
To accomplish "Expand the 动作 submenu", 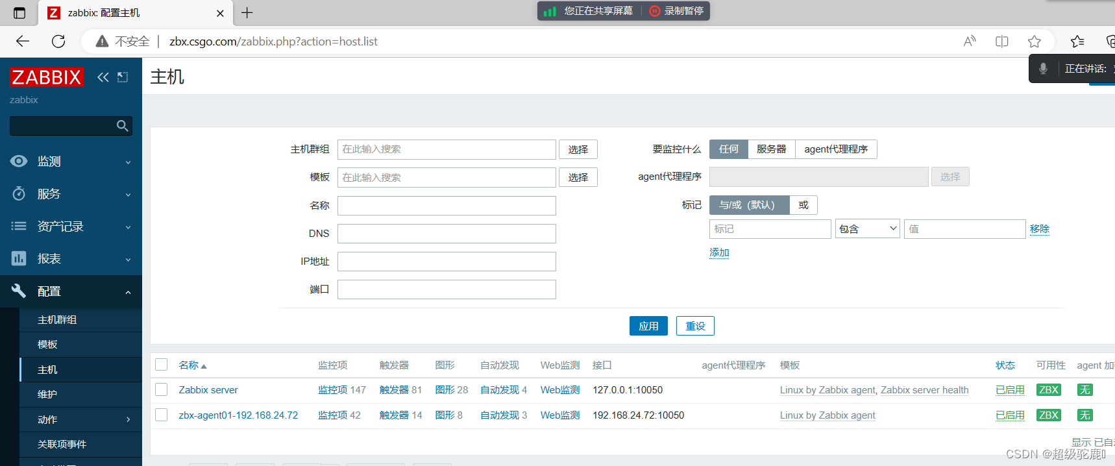I will [x=128, y=419].
